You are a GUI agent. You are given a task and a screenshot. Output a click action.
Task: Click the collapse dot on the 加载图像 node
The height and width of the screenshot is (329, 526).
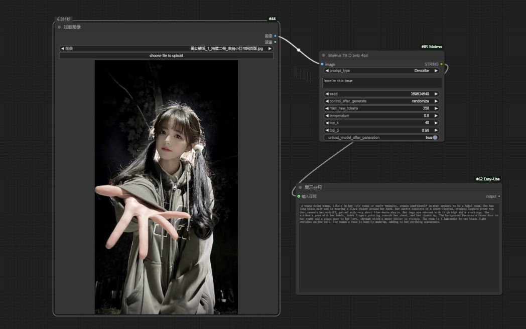point(59,27)
